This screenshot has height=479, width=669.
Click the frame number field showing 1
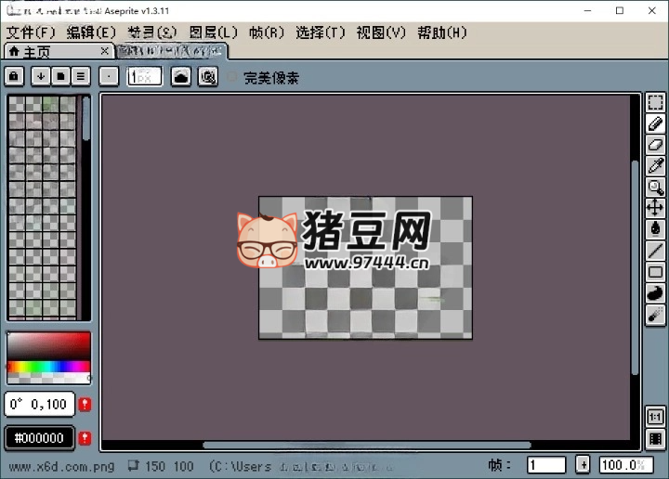coord(546,464)
